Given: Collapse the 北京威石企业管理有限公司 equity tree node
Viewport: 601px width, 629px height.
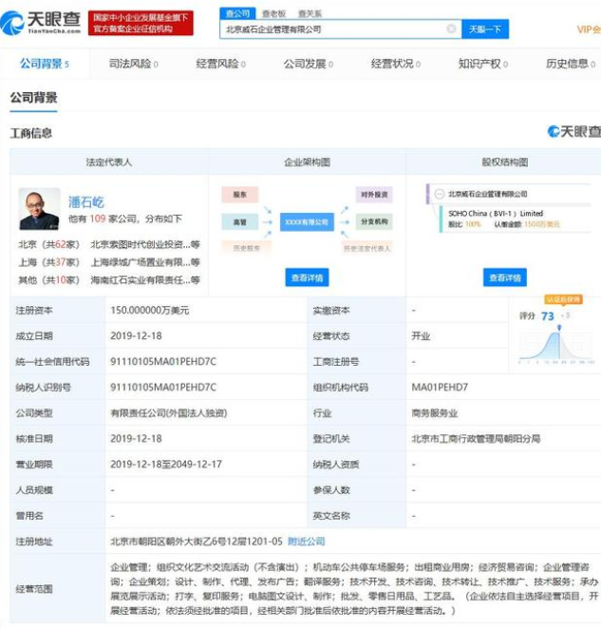Looking at the screenshot, I should [440, 194].
